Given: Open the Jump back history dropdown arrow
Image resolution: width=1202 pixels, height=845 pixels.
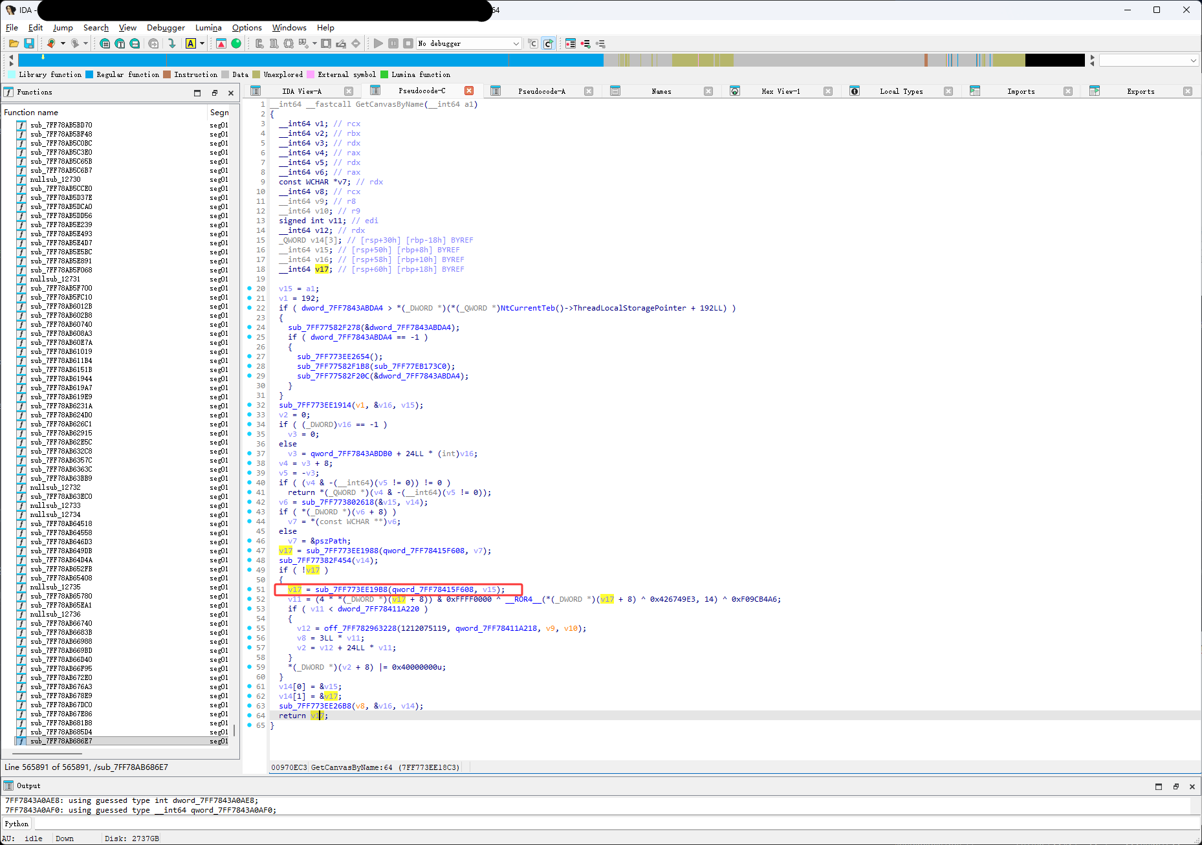Looking at the screenshot, I should [63, 43].
